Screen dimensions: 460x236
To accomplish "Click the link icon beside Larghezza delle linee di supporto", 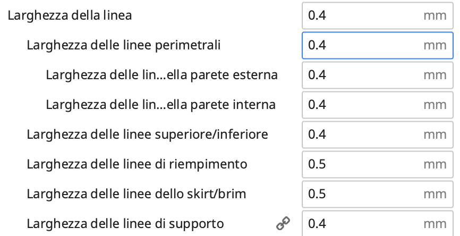I will (x=283, y=224).
